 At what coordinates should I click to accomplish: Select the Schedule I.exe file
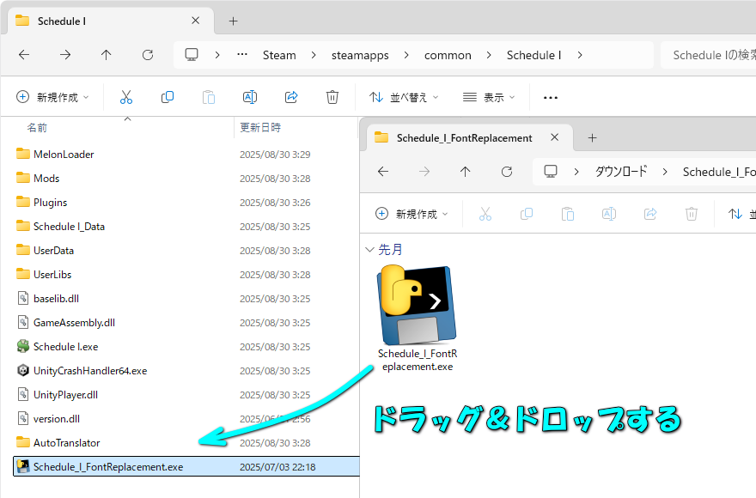(x=65, y=347)
